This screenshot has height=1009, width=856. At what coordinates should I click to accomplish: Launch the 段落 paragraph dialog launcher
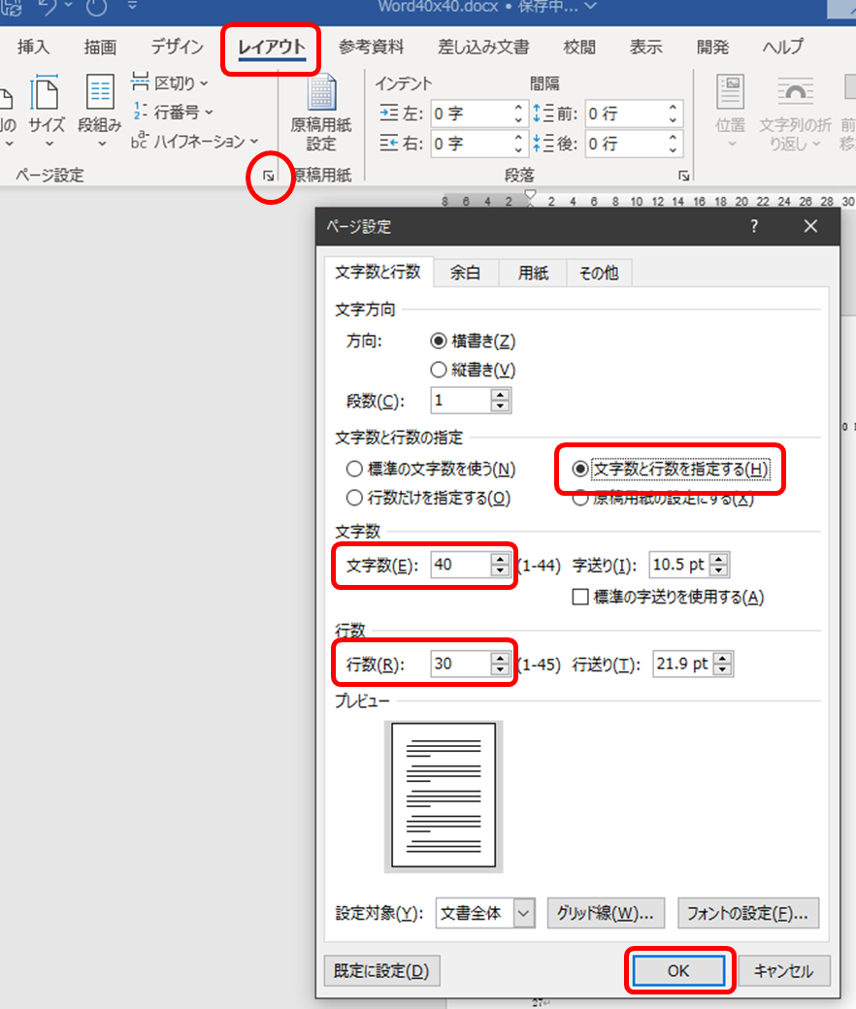[x=683, y=176]
